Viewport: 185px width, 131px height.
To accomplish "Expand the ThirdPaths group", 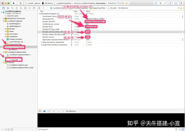I will tap(5, 37).
